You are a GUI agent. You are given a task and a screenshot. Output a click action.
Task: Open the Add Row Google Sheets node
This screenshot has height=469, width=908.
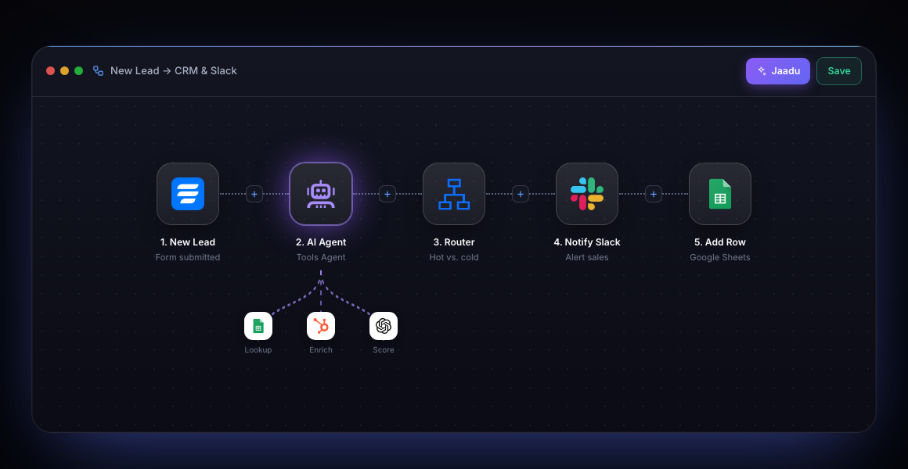[x=720, y=194]
